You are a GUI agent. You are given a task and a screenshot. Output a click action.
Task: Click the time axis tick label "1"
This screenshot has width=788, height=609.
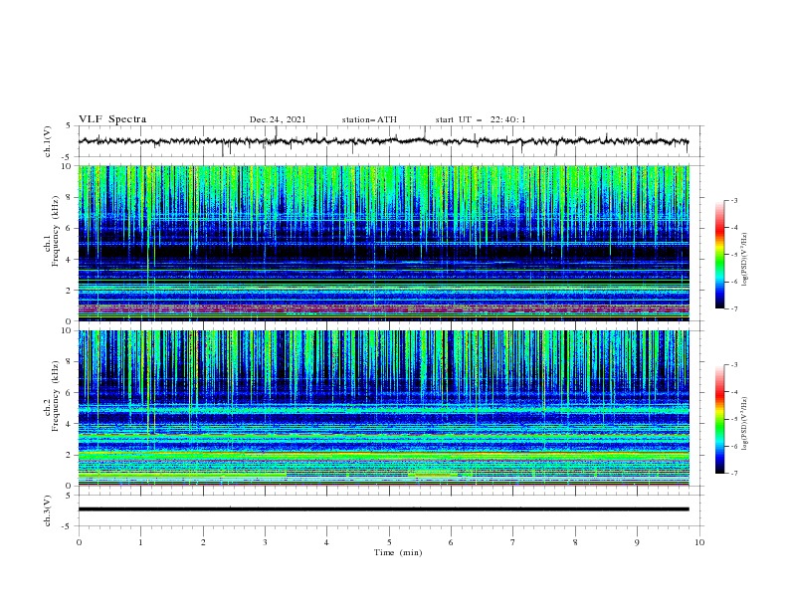click(140, 542)
